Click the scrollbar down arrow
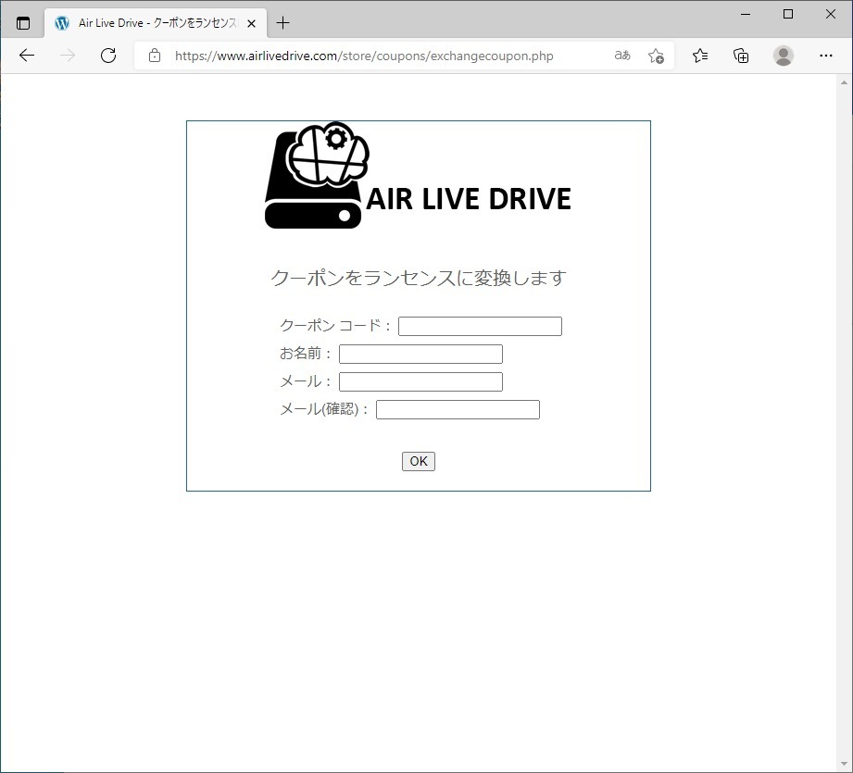853x773 pixels. (845, 765)
